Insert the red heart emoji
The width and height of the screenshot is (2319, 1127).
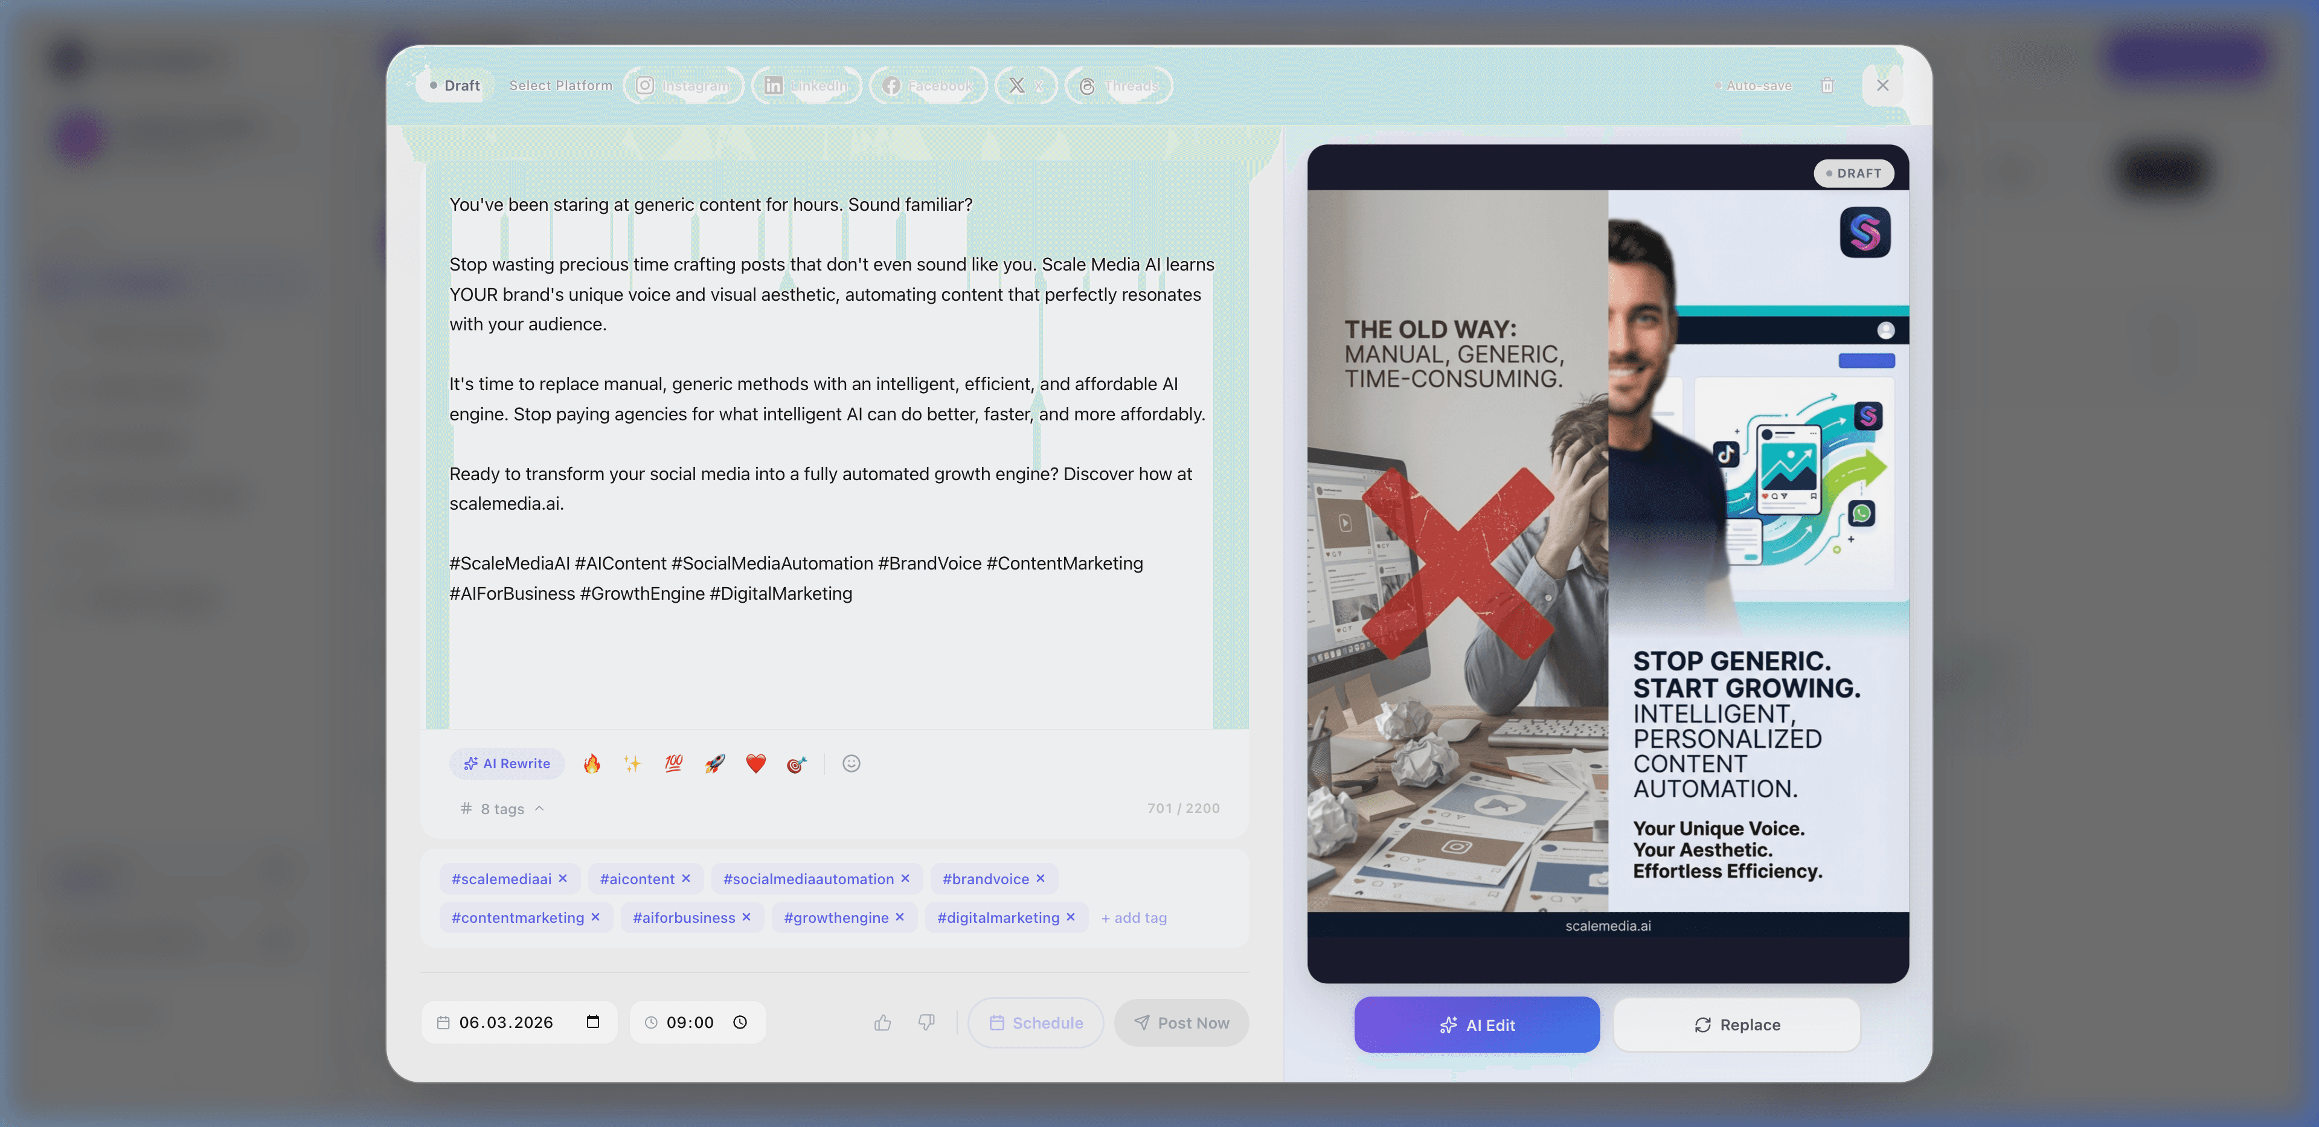[755, 763]
